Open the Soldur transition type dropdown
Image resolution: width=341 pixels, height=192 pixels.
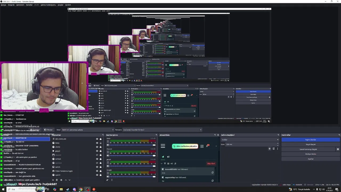pos(250,140)
